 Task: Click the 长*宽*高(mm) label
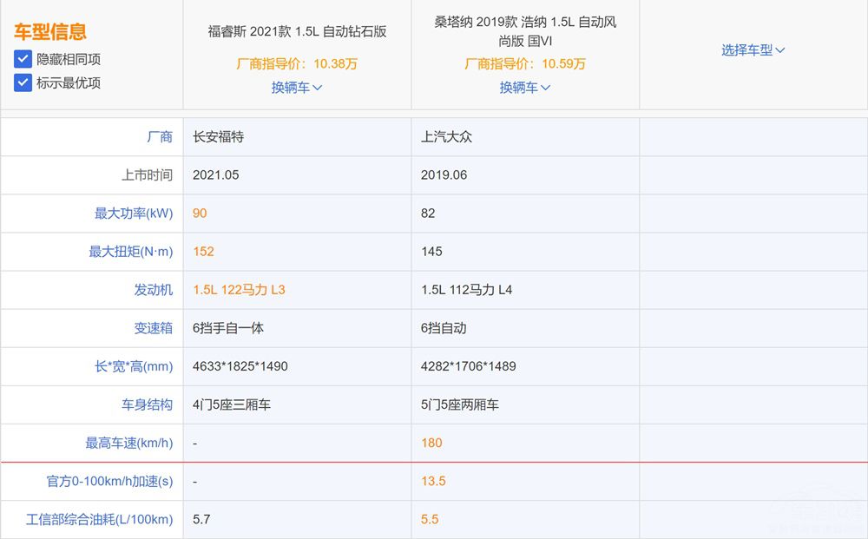point(134,366)
